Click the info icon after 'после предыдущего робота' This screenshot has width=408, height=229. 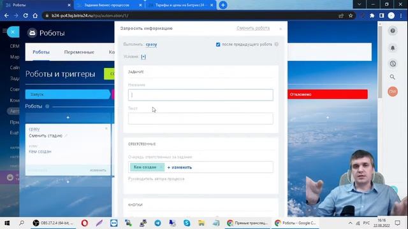(276, 45)
